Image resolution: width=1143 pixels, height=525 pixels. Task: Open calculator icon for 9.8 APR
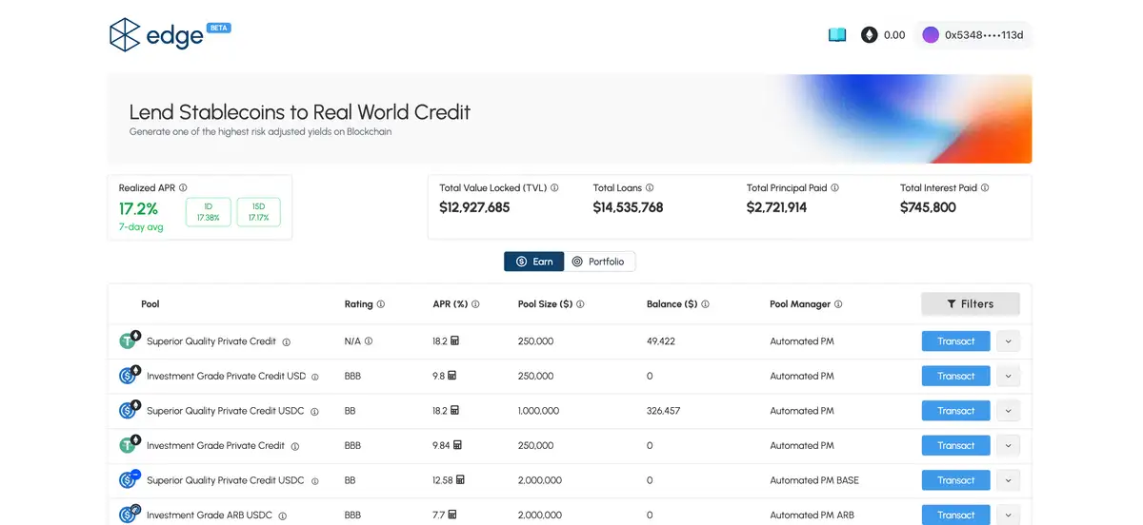pos(451,376)
